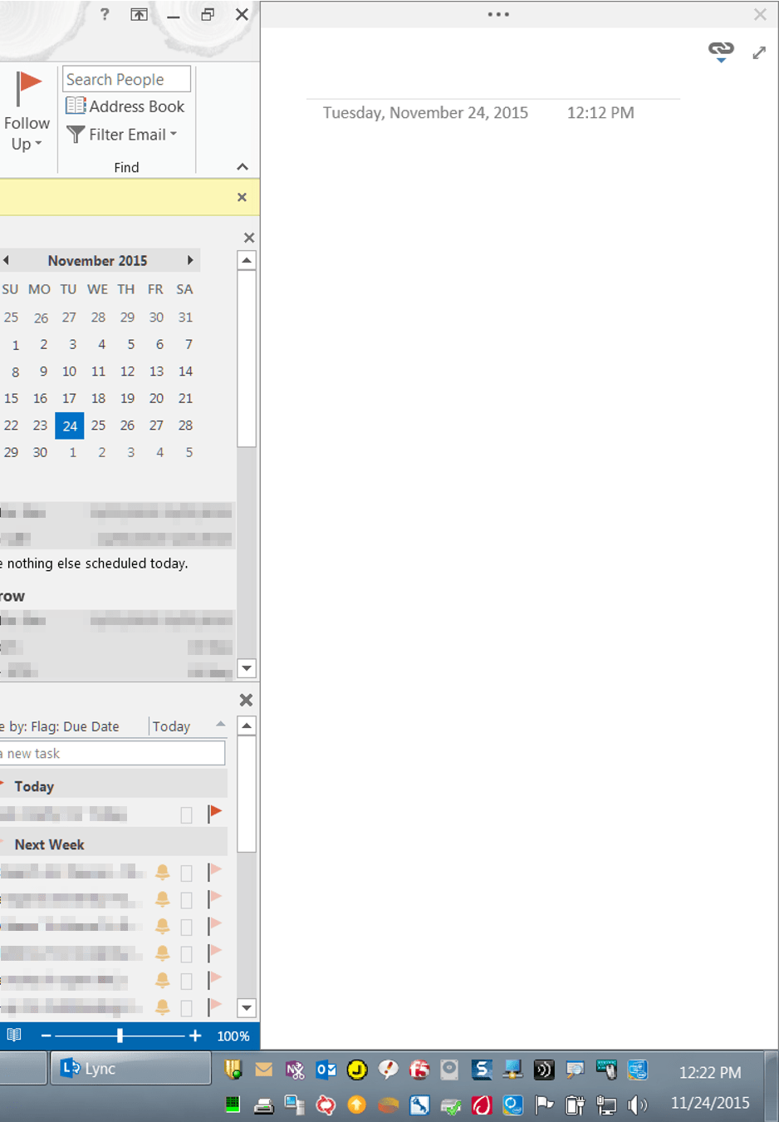Image resolution: width=779 pixels, height=1122 pixels.
Task: Click the Today sort option in the To-Do bar
Action: tap(171, 726)
